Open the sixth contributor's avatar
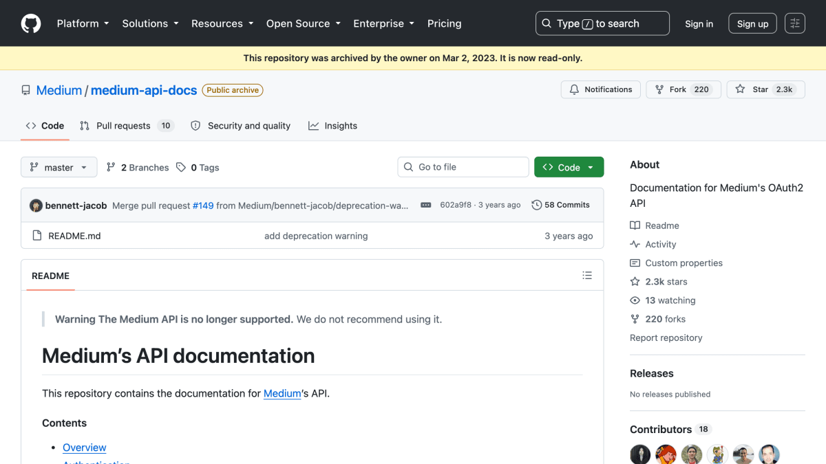The width and height of the screenshot is (826, 464). tap(770, 454)
